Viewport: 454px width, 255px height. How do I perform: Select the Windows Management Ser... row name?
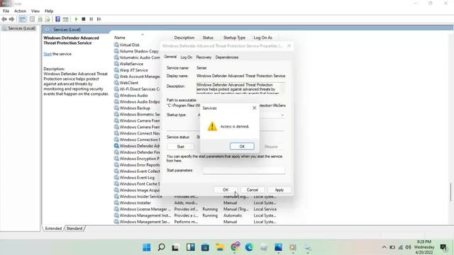point(145,222)
